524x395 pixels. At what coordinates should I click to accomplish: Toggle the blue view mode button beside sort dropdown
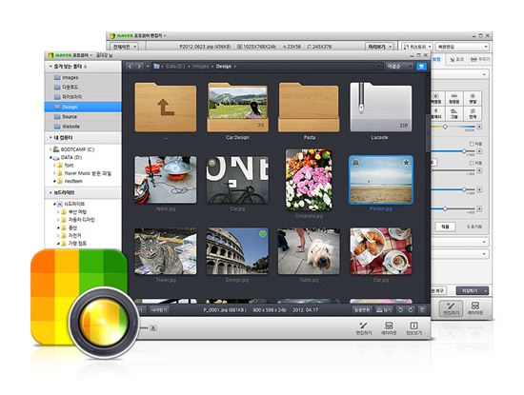pyautogui.click(x=421, y=66)
